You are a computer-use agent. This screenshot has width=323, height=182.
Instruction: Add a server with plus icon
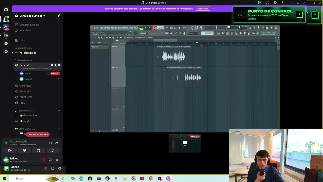coord(6,43)
